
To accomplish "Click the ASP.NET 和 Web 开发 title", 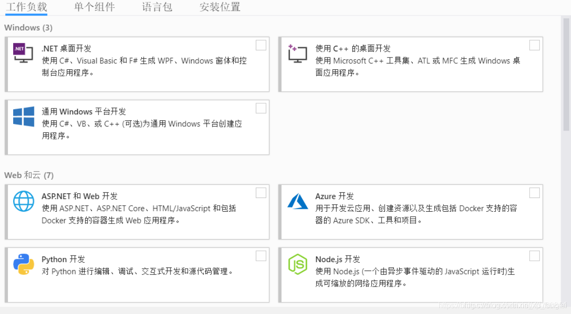I will [80, 196].
